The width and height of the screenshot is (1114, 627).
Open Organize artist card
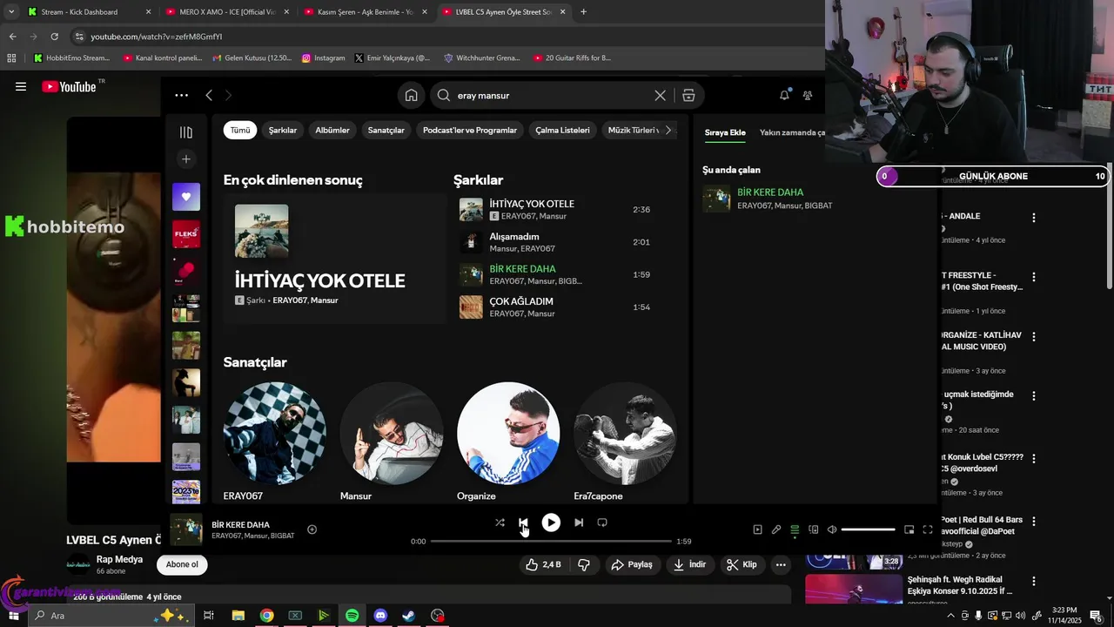(508, 442)
